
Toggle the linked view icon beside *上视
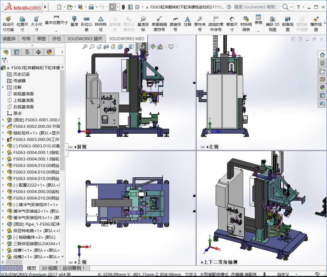(71, 262)
